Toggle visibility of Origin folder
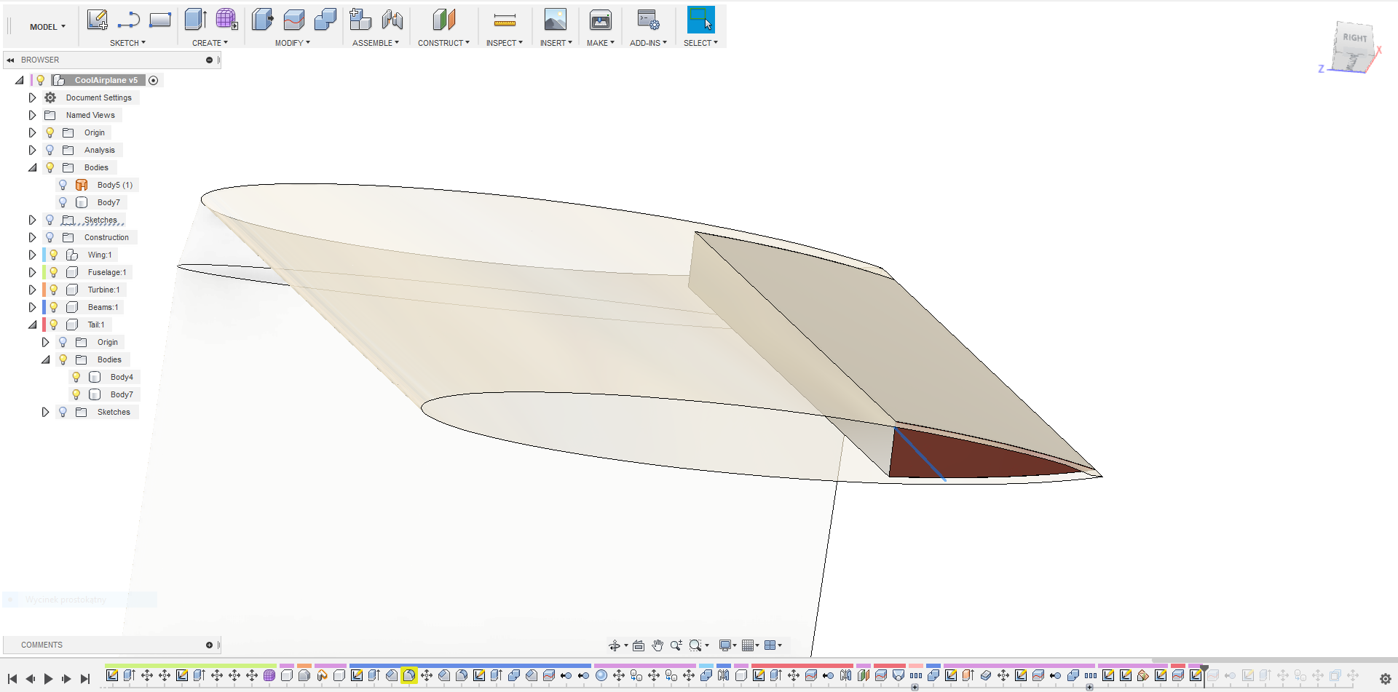Screen dimensions: 1398x692 point(50,132)
